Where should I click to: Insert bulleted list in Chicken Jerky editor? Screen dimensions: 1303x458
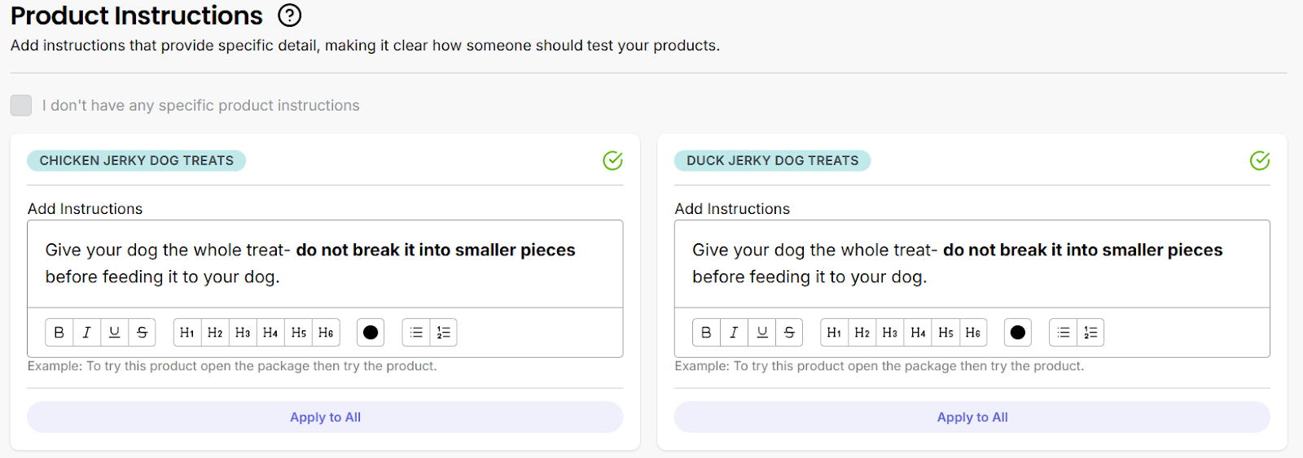coord(416,333)
